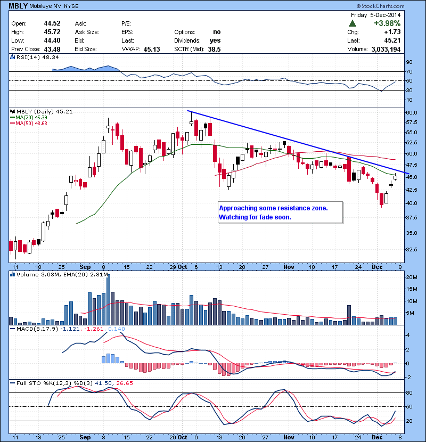426x442 pixels.
Task: Click the Friday 5-Dec-2014 date
Action: (x=375, y=15)
